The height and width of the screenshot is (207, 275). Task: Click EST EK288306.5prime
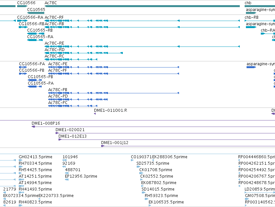pyautogui.click(x=153, y=160)
